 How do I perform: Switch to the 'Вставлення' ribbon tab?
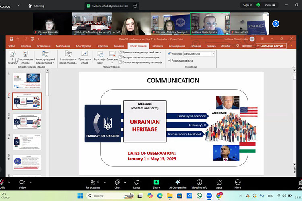point(43,46)
